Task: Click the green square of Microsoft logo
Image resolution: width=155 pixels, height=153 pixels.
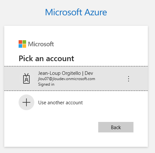Action: pos(24,42)
